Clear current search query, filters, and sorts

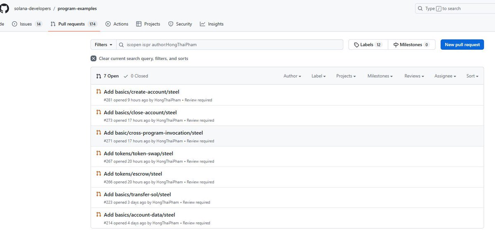pos(139,58)
